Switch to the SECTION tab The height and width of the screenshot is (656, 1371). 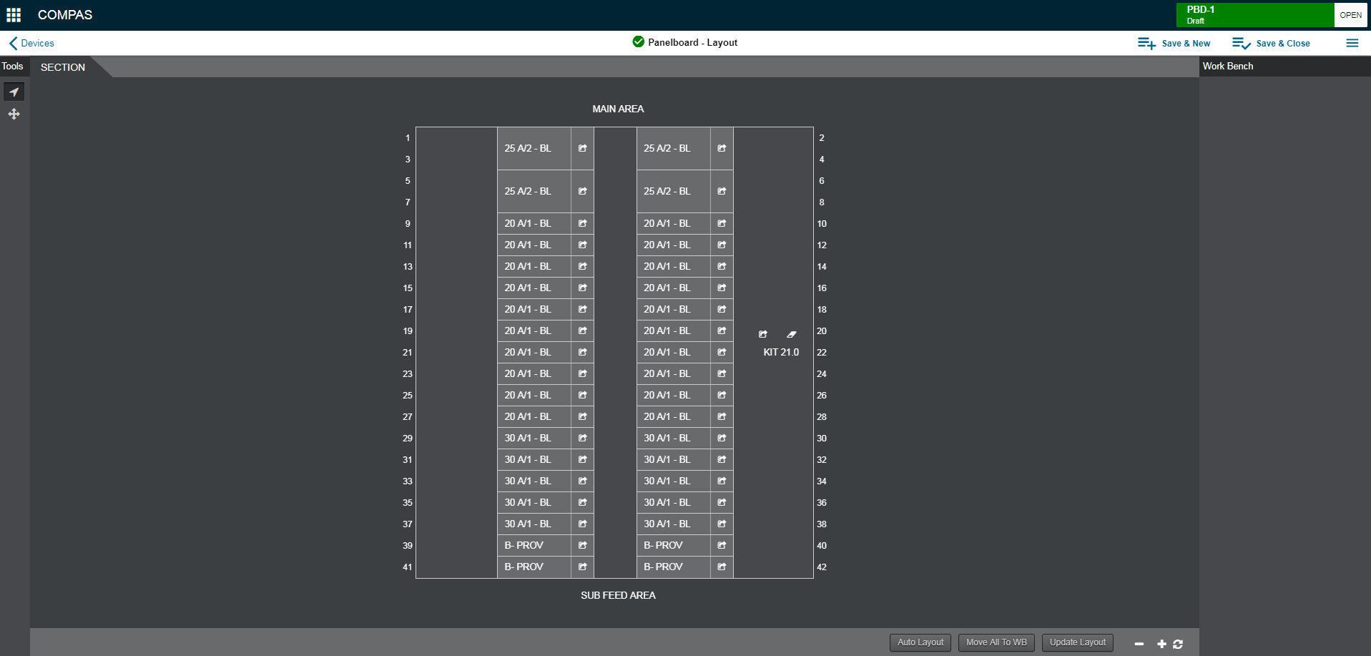coord(62,67)
